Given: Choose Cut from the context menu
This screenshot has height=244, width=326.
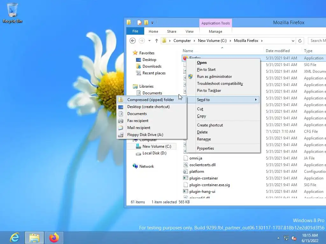Looking at the screenshot, I should 223,109.
